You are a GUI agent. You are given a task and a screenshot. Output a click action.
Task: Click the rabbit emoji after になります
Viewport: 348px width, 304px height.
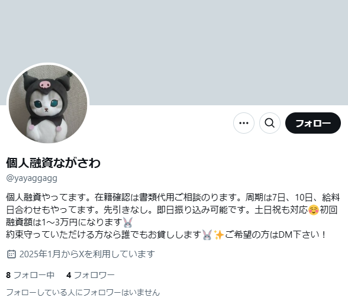(128, 222)
